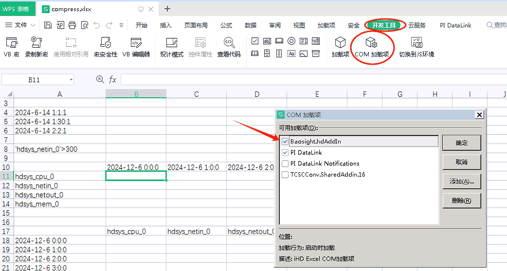Save the workbook with the save icon
This screenshot has width=507, height=271.
tap(48, 25)
